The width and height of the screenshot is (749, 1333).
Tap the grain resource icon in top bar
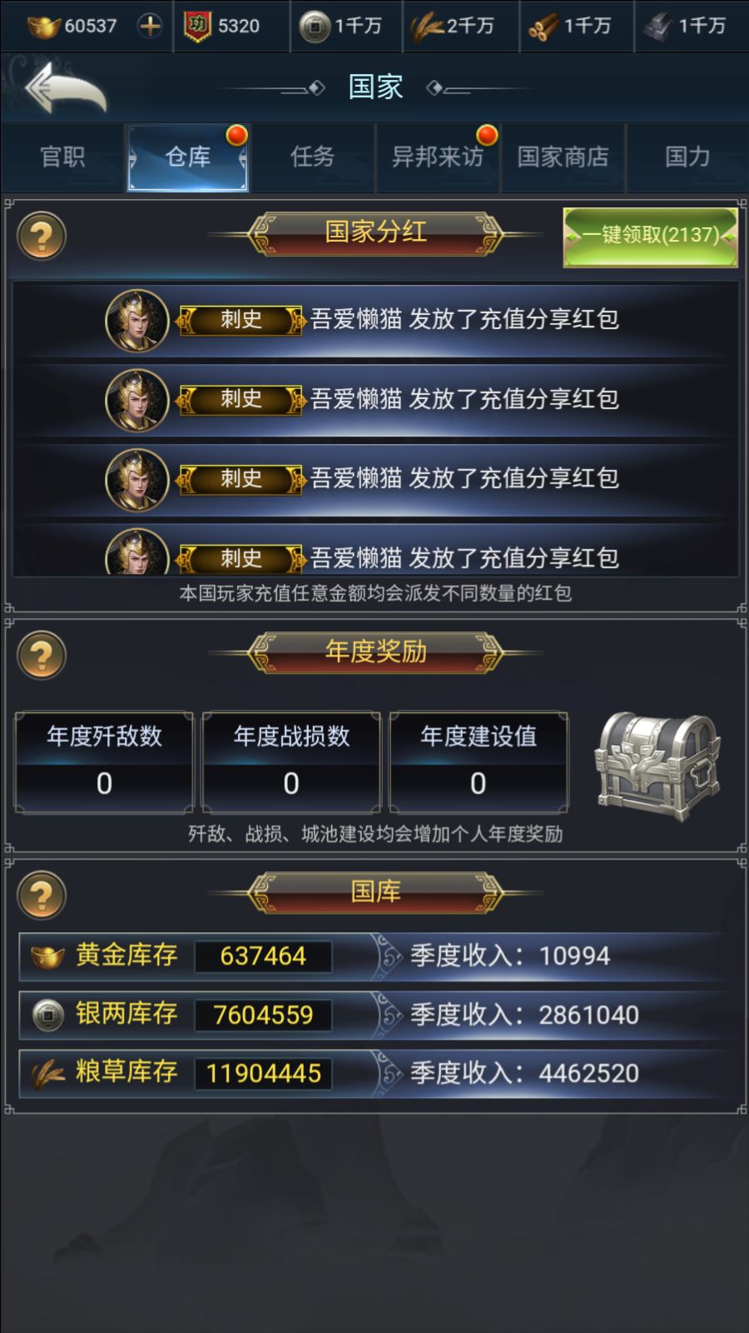point(428,27)
